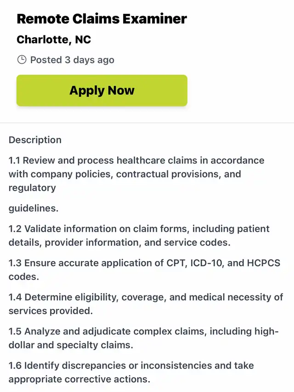This screenshot has height=392, width=294.
Task: Select item 1.5 Analyze and adjudicate complex claims
Action: click(143, 338)
